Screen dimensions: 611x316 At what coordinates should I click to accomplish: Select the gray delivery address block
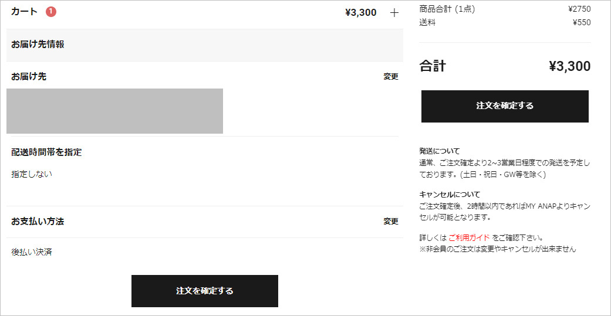(114, 111)
